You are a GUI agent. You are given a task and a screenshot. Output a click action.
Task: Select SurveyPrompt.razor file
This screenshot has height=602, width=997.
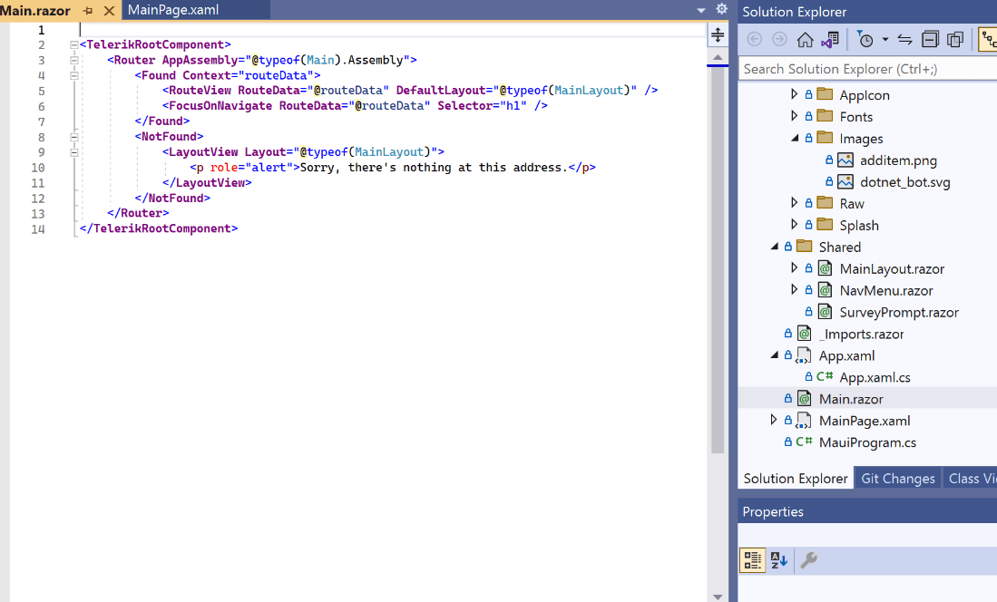click(x=898, y=312)
